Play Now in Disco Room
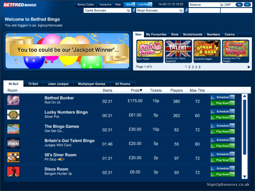 pyautogui.click(x=223, y=174)
